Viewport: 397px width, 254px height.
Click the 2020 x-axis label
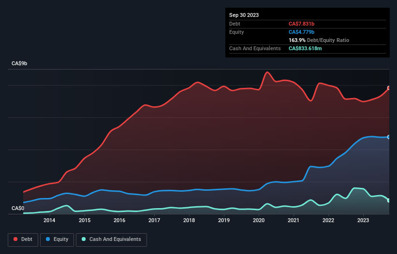(259, 220)
